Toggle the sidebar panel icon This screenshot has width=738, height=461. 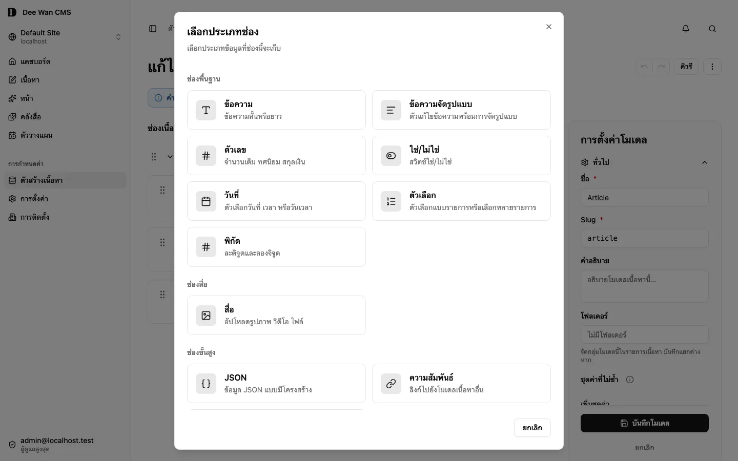pyautogui.click(x=153, y=29)
